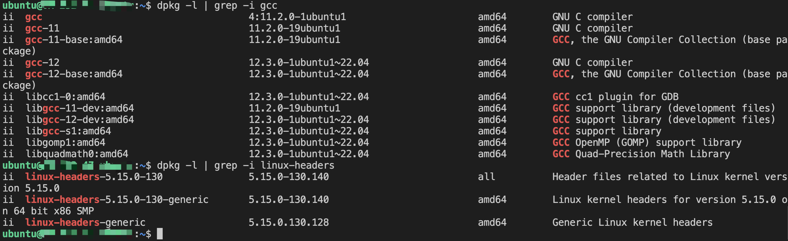Click the libgcc-s1:amd64 package name
788x241 pixels.
pos(68,131)
